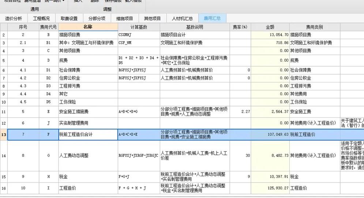Select the name cell 其它 in the D4 row
Viewport: 364px width, 198px height.
[x=88, y=94]
